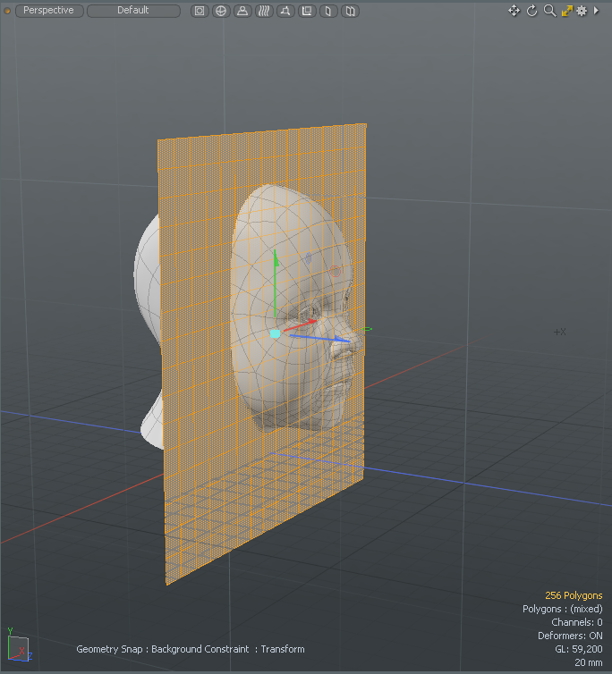Click the pan view four-arrow icon
This screenshot has height=674, width=612.
point(514,11)
